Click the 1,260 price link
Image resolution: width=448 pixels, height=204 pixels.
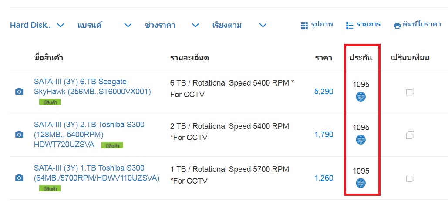click(x=324, y=178)
